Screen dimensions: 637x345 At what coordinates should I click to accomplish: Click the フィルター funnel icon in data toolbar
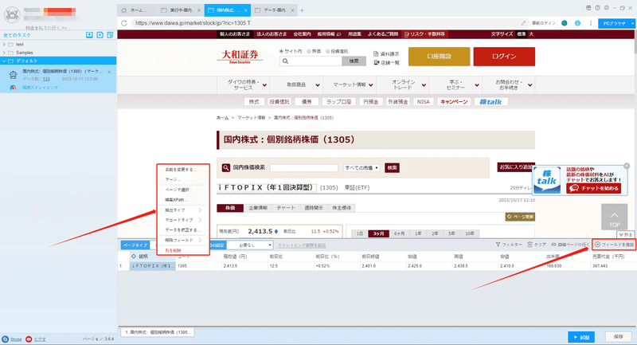click(x=498, y=245)
